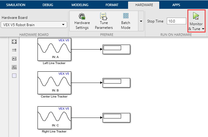Select Display block connected to Right Line Tracker

click(116, 118)
